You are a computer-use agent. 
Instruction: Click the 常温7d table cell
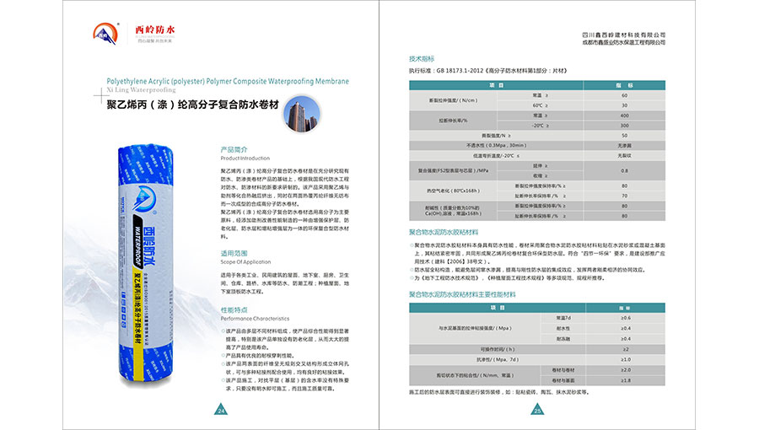tap(563, 318)
